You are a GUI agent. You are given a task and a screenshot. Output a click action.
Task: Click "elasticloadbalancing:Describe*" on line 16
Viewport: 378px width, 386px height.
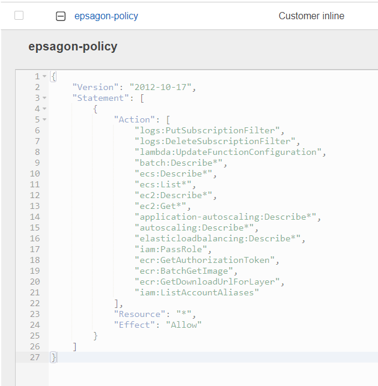click(x=218, y=239)
